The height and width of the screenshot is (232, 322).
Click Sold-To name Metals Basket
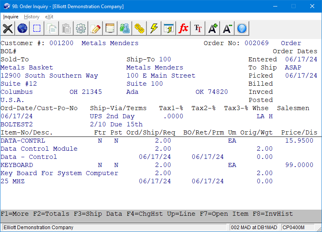pos(27,67)
